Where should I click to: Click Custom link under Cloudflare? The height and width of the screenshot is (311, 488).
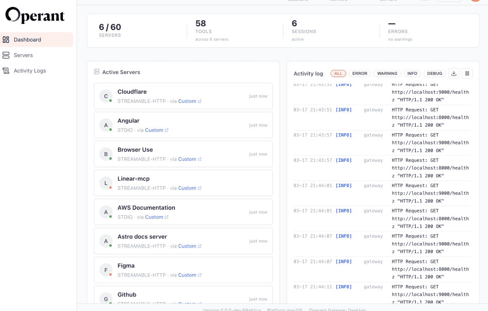187,101
